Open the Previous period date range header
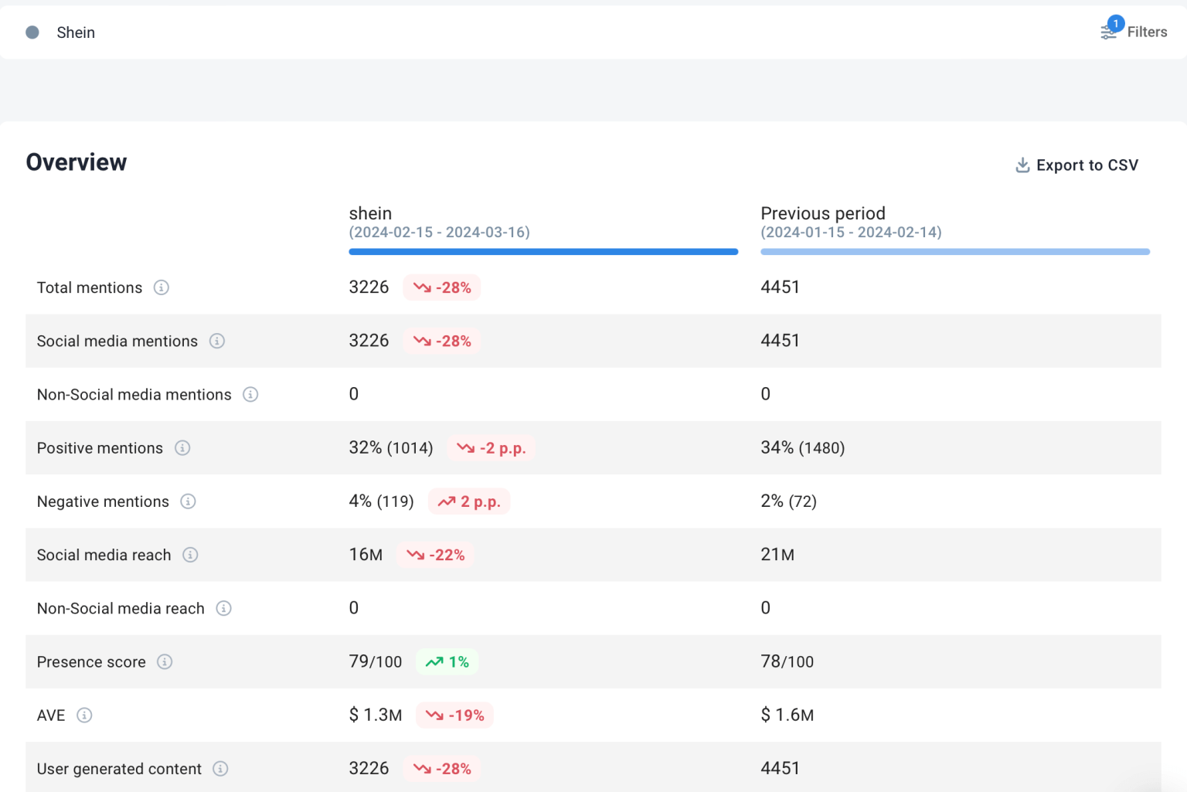Image resolution: width=1187 pixels, height=792 pixels. point(851,222)
